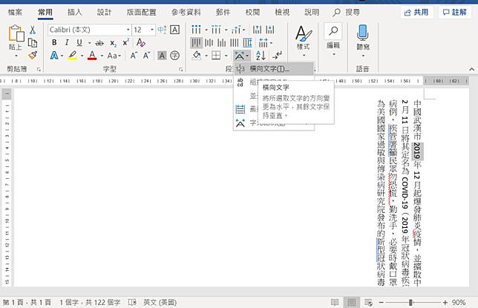Click the Editing (編輯) magnifier icon

(x=333, y=36)
